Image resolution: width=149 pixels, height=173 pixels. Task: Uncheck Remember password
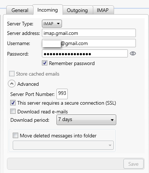point(45,63)
